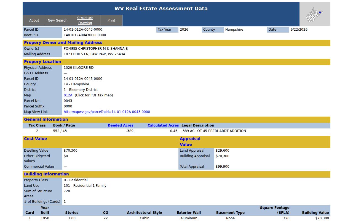353x221 pixels.
Task: Click the Calculated Acres column header link
Action: click(x=163, y=125)
